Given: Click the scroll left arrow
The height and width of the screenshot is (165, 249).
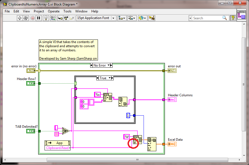Looking at the screenshot, I should (5, 160).
